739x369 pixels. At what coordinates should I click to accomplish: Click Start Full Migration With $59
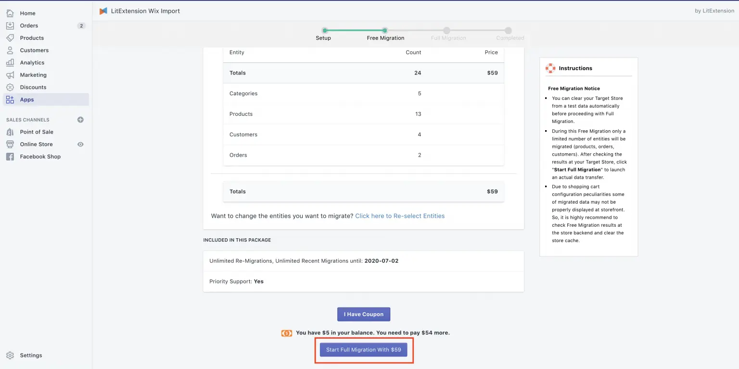click(x=364, y=350)
